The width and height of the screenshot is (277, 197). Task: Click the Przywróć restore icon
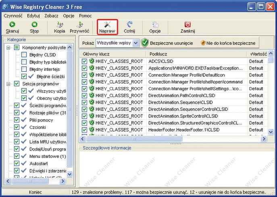coord(80,25)
